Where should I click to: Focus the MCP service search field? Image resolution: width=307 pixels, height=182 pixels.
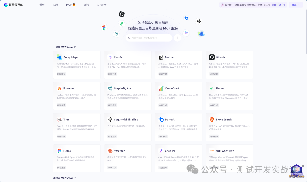(x=149, y=38)
